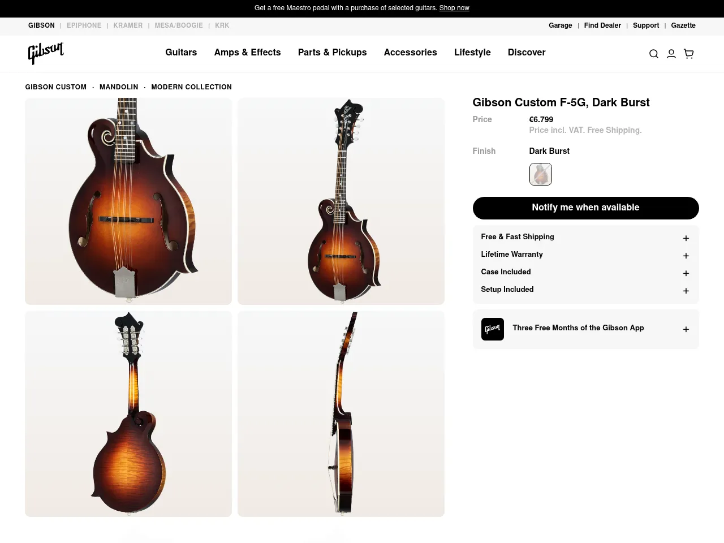Open the Shop now promotional link

coord(454,8)
